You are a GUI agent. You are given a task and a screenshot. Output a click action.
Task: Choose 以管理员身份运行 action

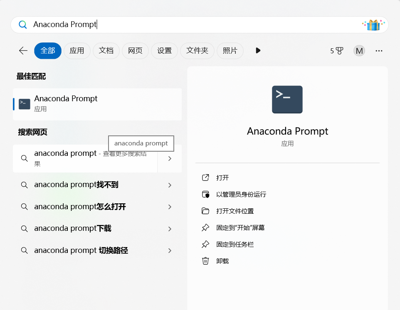coord(241,194)
